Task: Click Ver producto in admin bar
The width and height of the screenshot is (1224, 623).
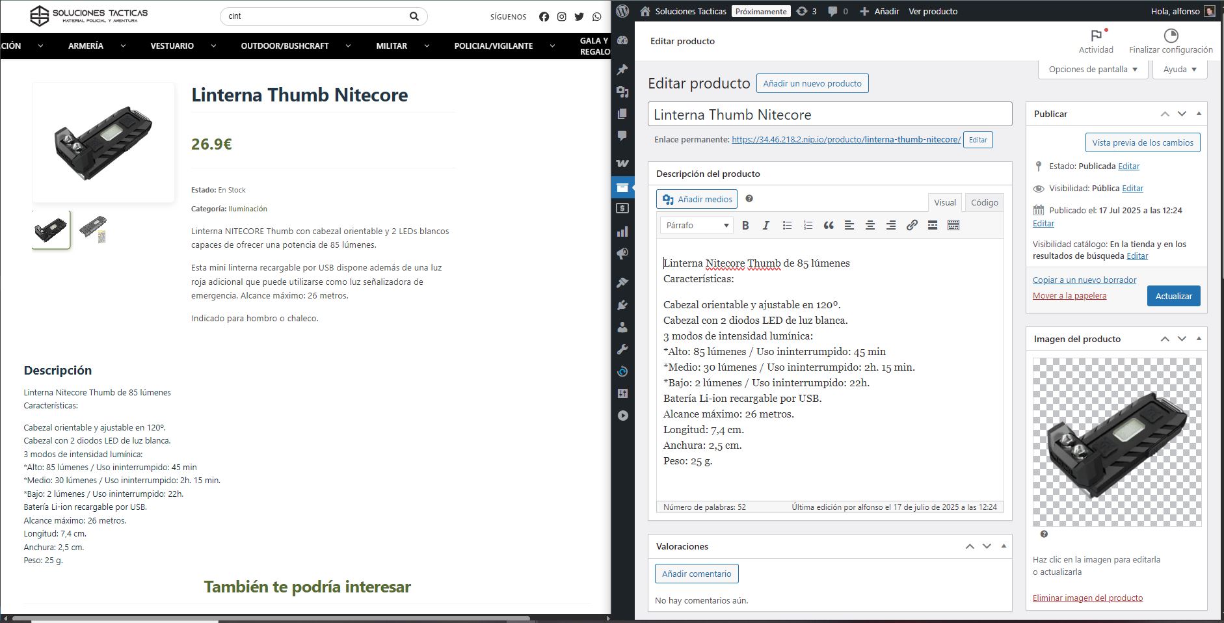Action: [933, 11]
